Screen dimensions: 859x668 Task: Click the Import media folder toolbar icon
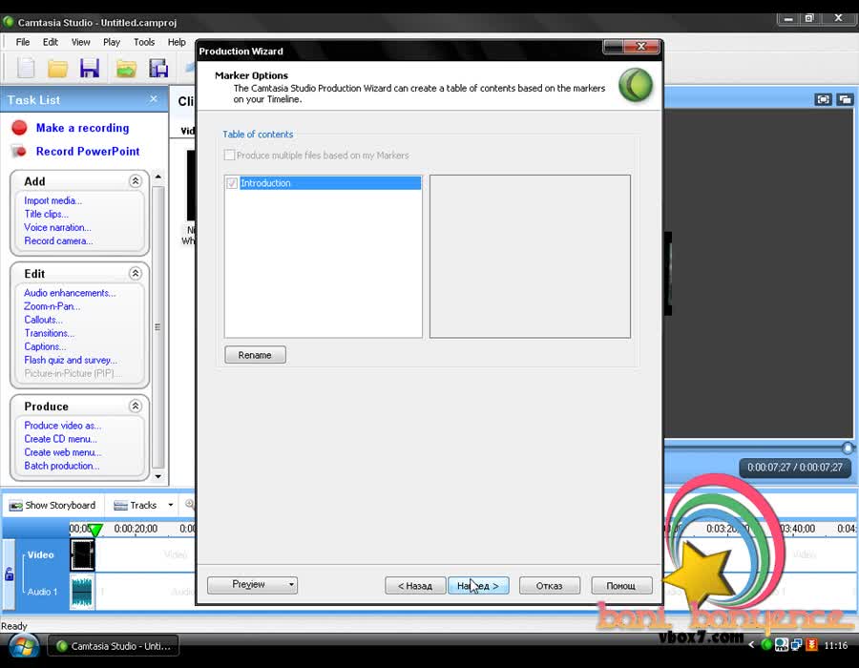(126, 69)
